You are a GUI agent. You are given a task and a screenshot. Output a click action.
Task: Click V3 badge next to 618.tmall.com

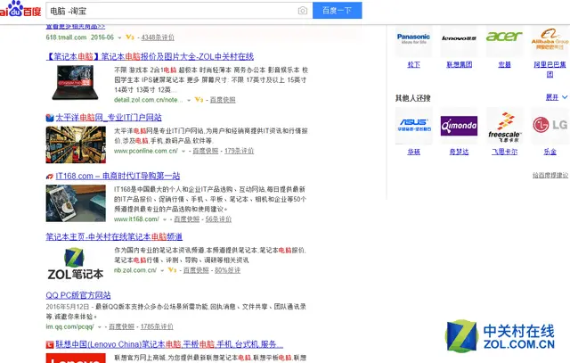(x=130, y=37)
